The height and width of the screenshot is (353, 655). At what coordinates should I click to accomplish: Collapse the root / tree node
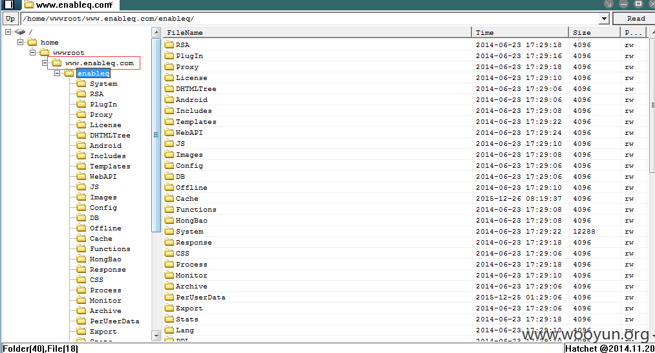coord(8,32)
